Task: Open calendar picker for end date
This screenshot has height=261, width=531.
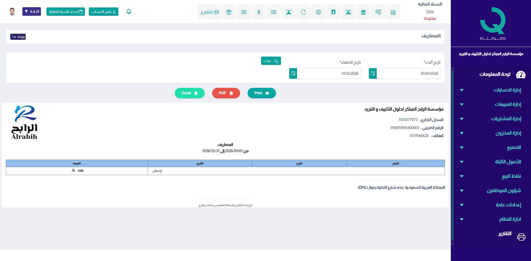Action: pyautogui.click(x=293, y=73)
